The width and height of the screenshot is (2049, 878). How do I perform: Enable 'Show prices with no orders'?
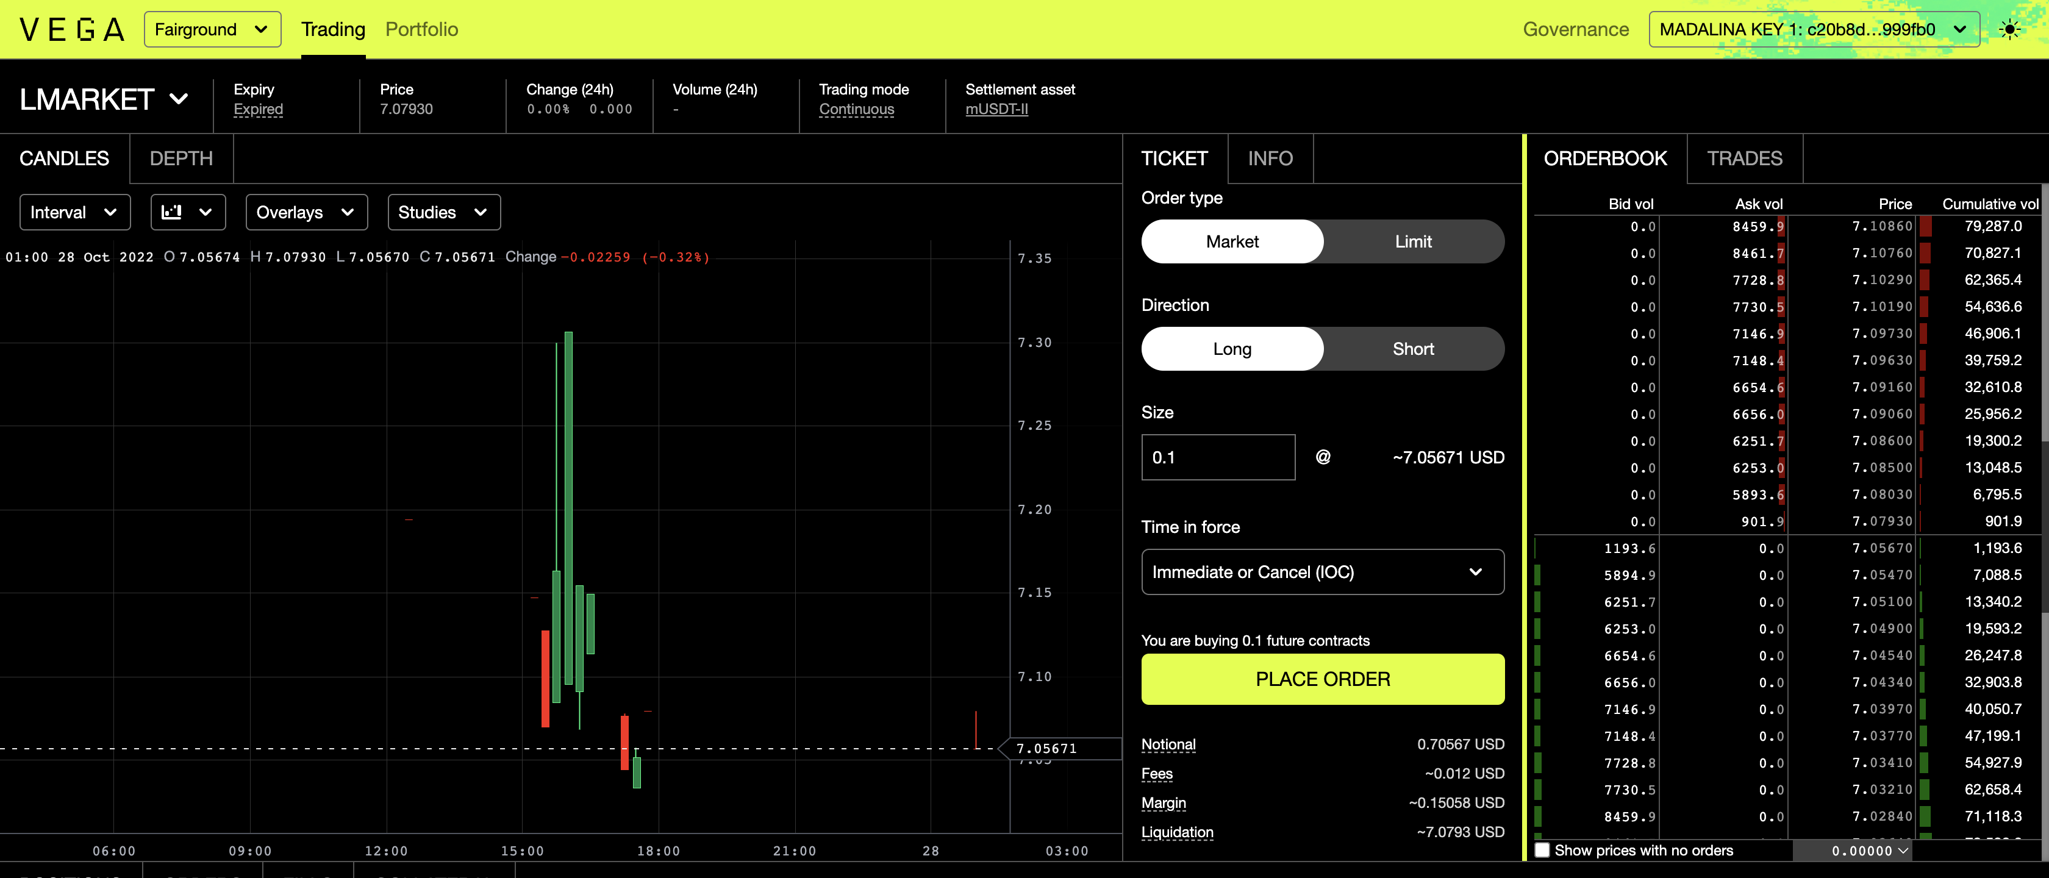[x=1543, y=850]
